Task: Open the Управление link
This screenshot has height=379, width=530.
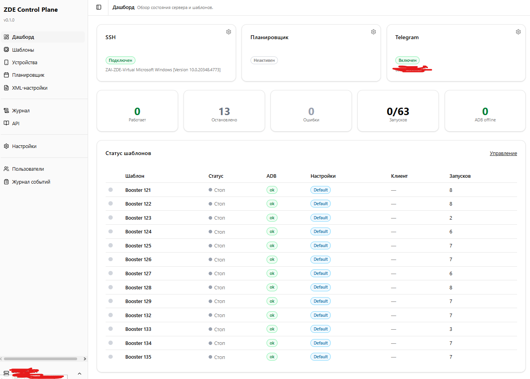Action: pyautogui.click(x=503, y=153)
